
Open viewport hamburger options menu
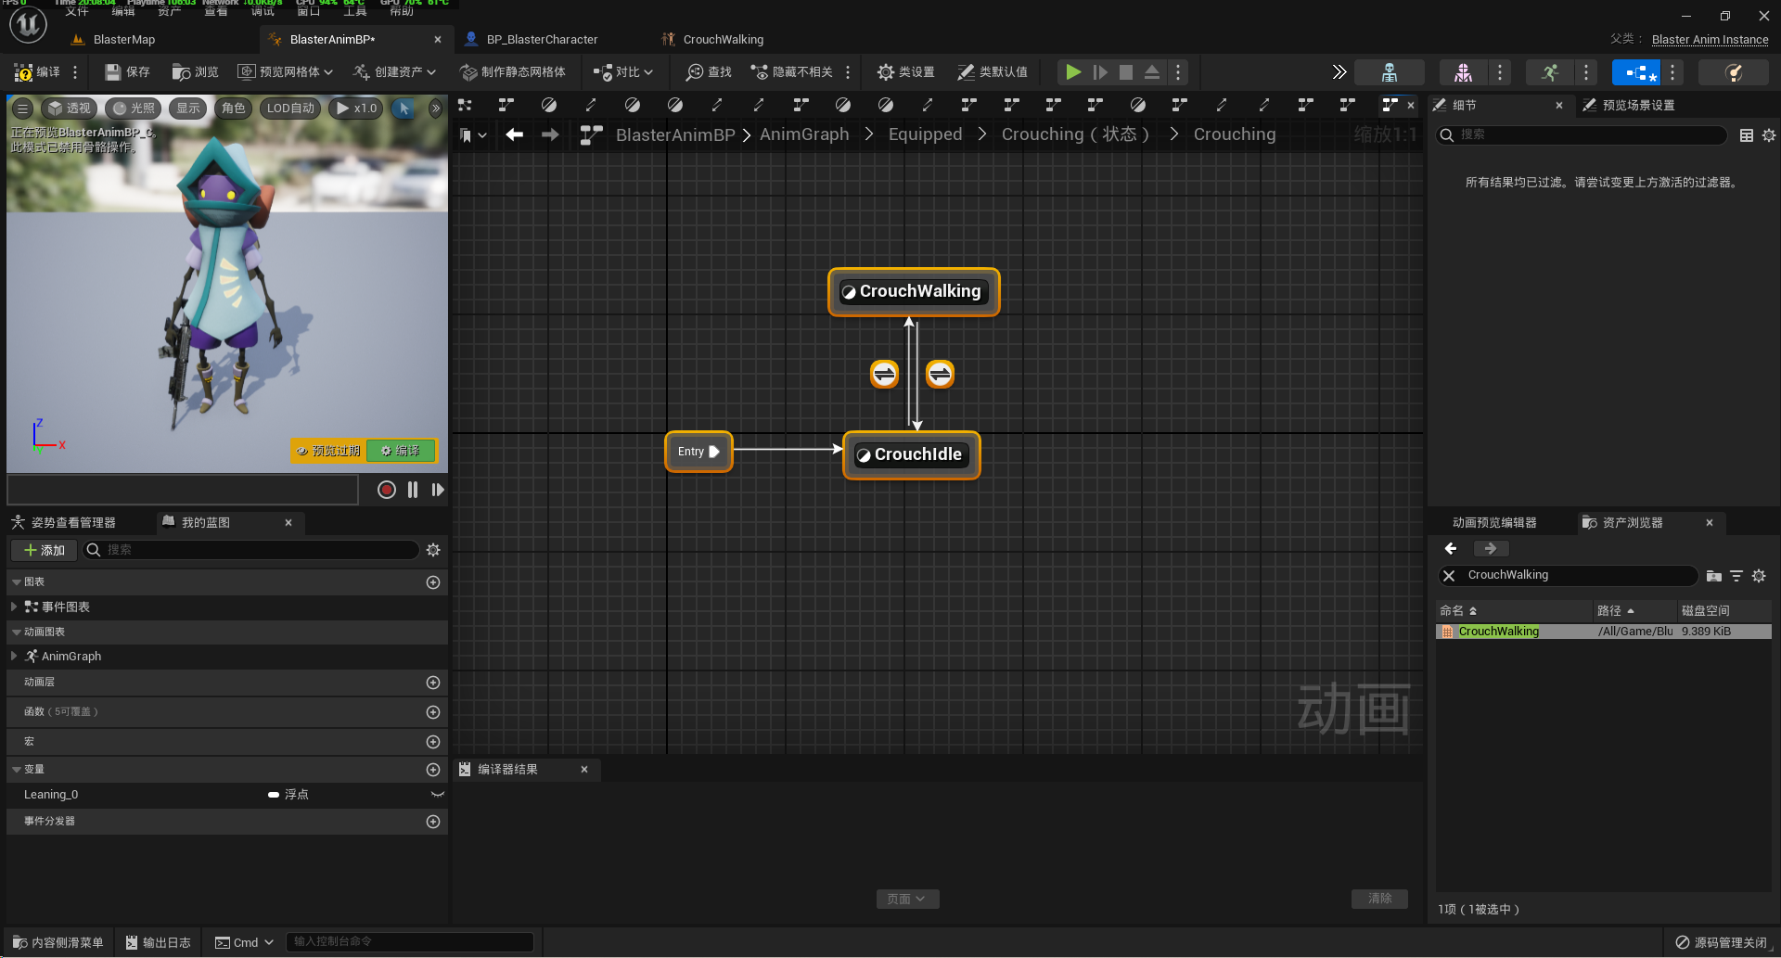tap(23, 109)
